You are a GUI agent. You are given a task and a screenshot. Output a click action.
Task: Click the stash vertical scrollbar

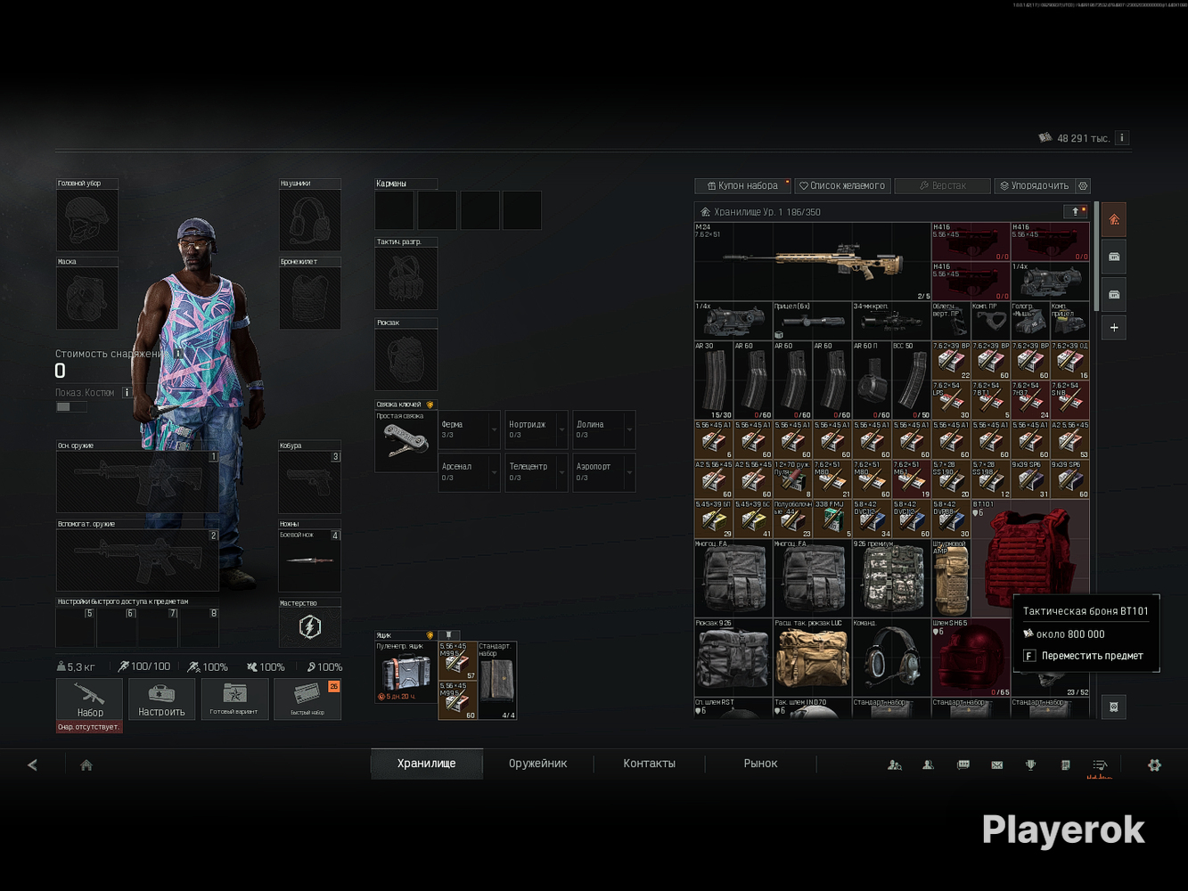point(1096,257)
